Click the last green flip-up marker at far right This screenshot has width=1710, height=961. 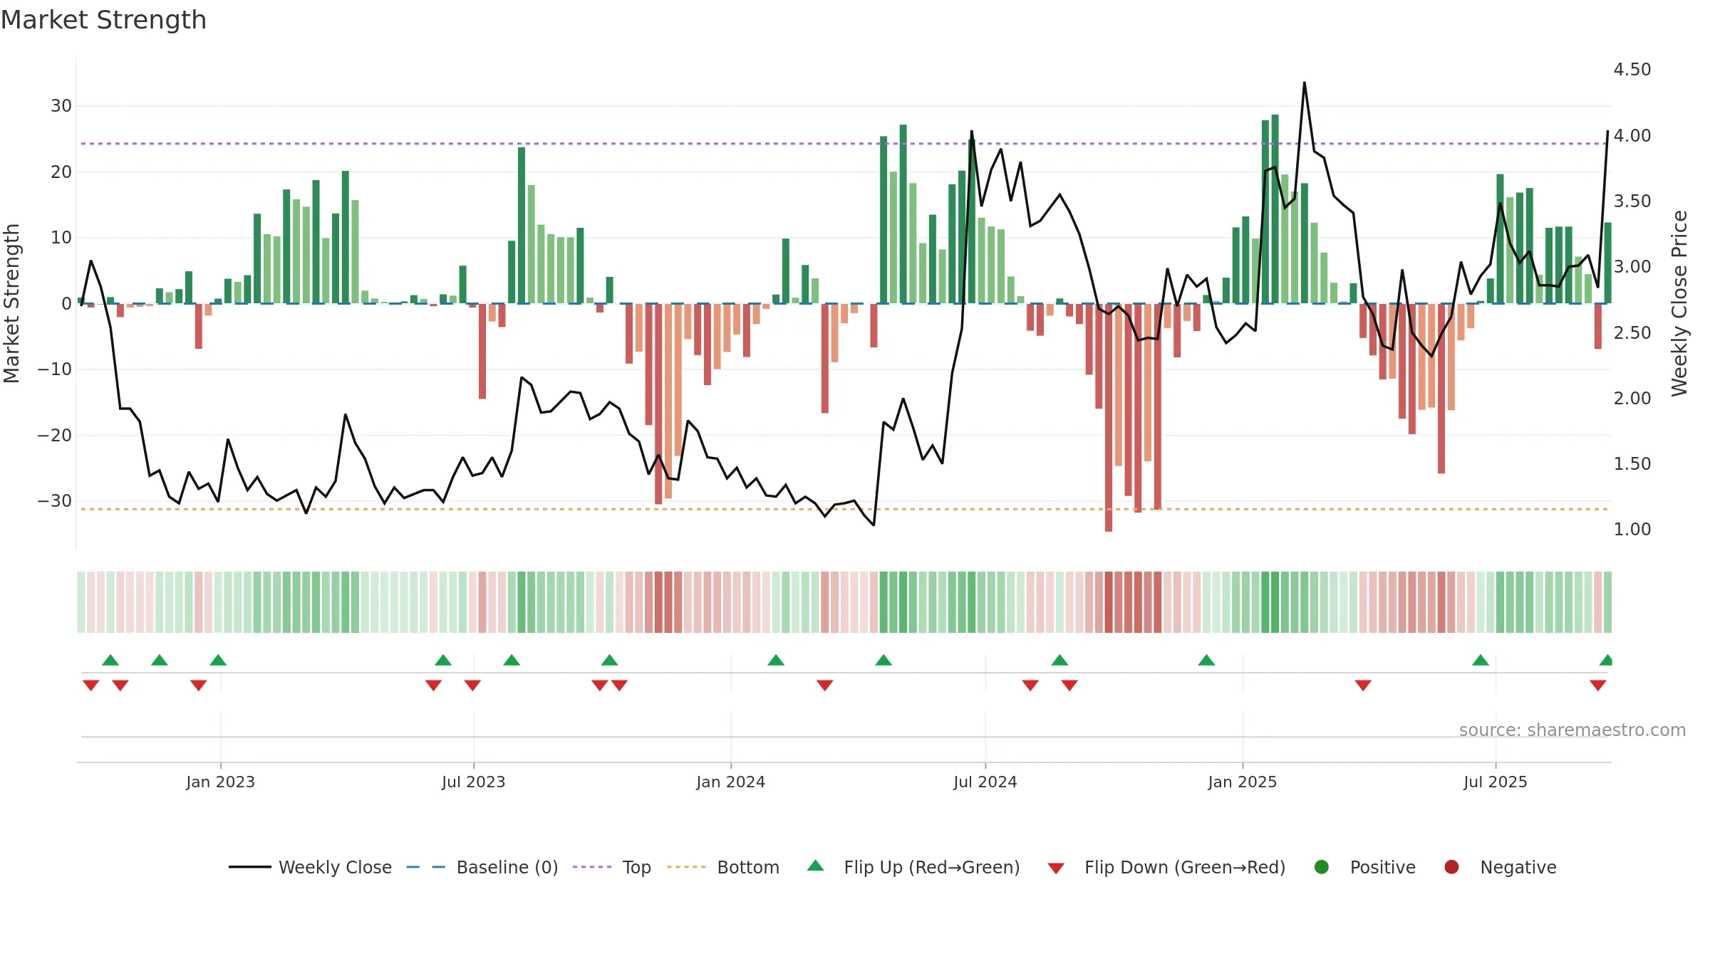tap(1606, 660)
